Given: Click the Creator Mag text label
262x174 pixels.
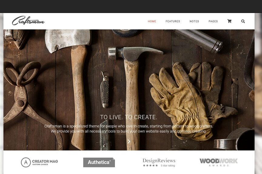Looking at the screenshot, I should pos(45,161).
